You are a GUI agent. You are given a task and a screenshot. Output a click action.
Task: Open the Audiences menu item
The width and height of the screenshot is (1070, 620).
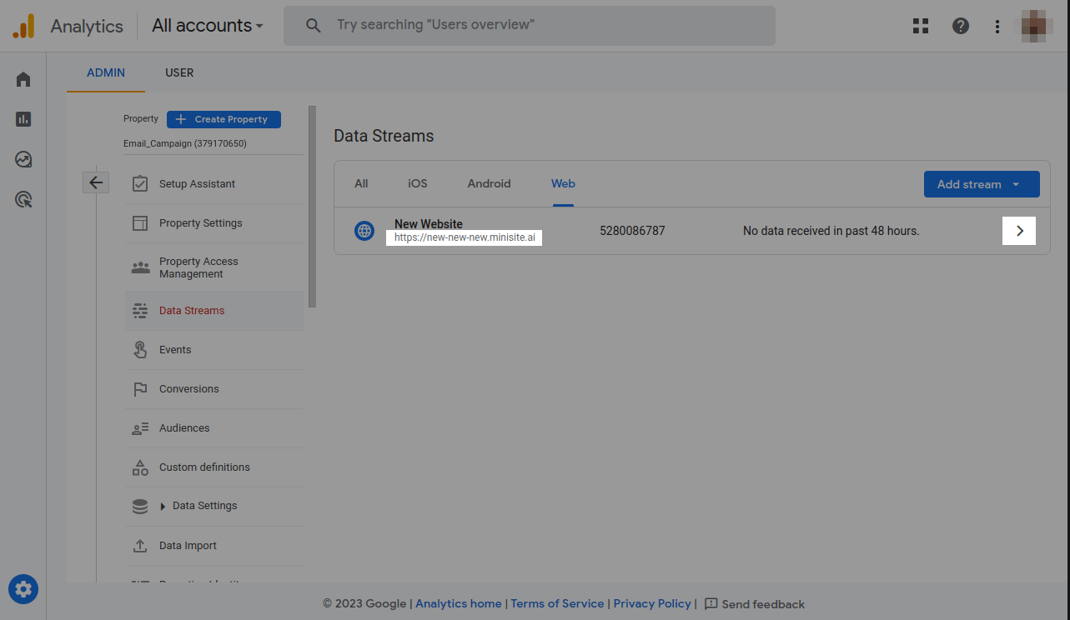(184, 428)
